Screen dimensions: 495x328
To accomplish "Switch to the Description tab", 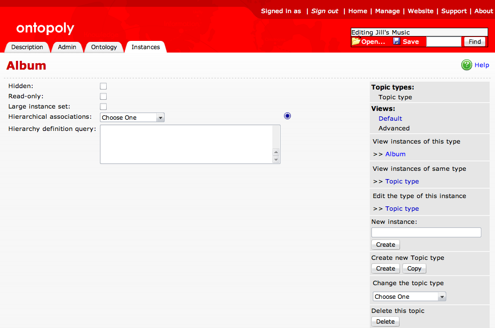I will point(27,47).
